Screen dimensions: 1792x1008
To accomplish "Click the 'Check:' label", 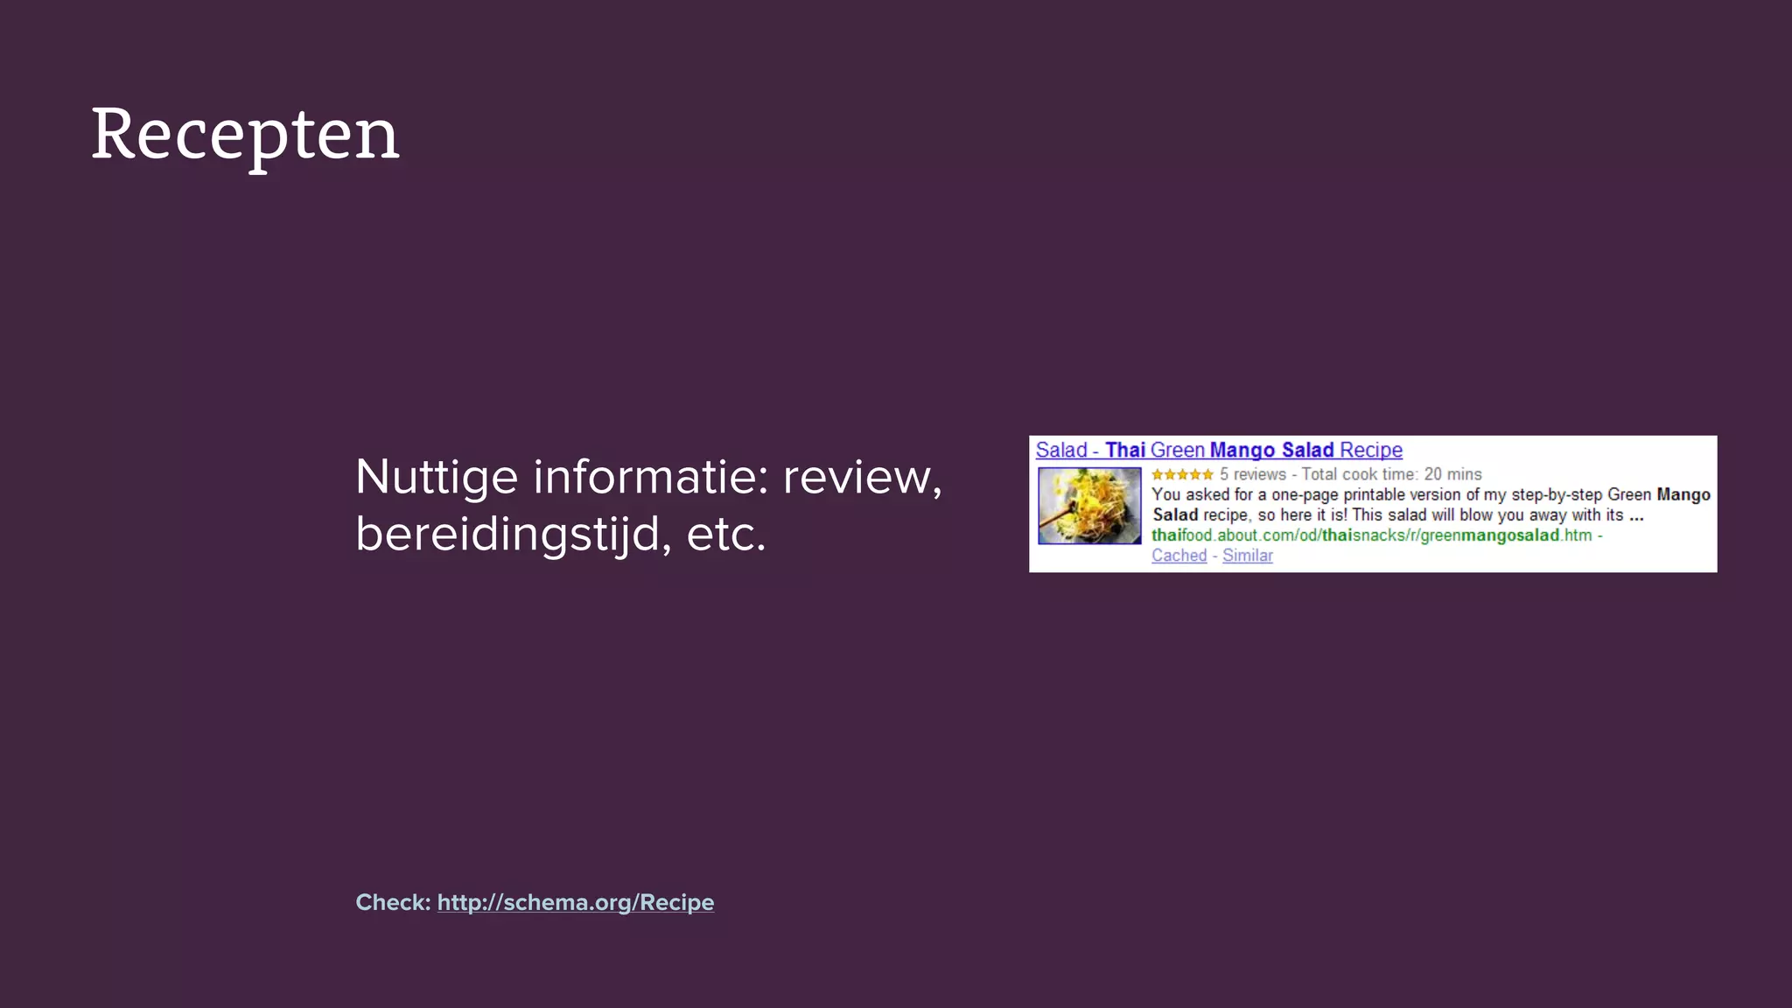I will click(393, 902).
